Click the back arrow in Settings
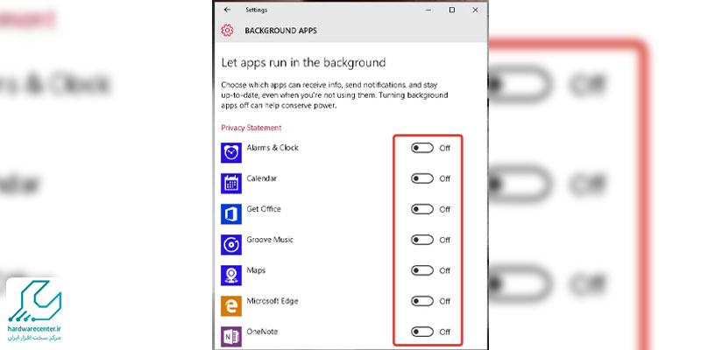 click(x=227, y=10)
